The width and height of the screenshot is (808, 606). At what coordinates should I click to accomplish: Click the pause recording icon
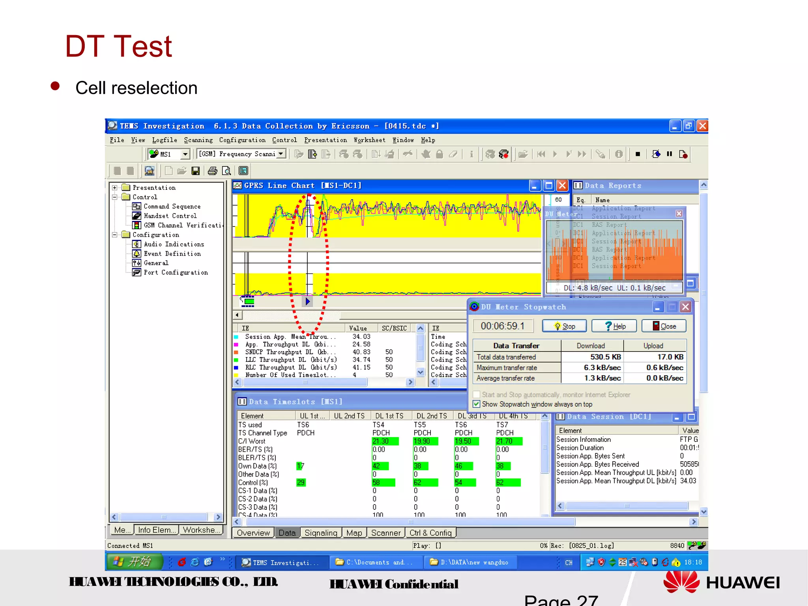(670, 154)
